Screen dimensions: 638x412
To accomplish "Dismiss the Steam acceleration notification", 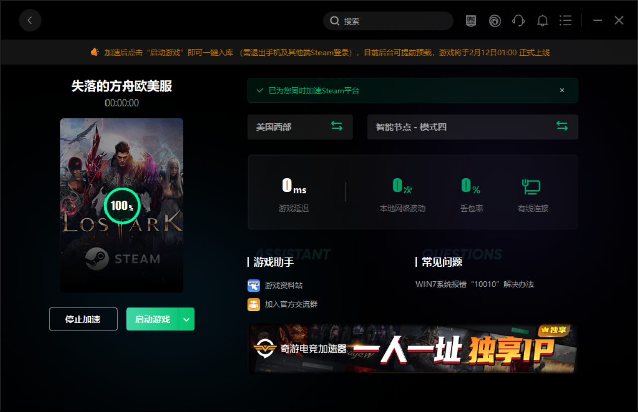I will click(562, 90).
